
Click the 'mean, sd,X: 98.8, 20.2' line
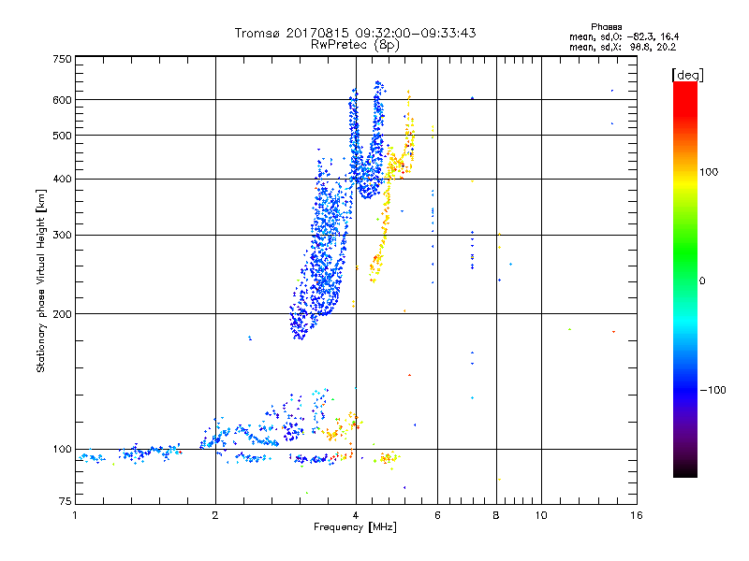pos(623,48)
